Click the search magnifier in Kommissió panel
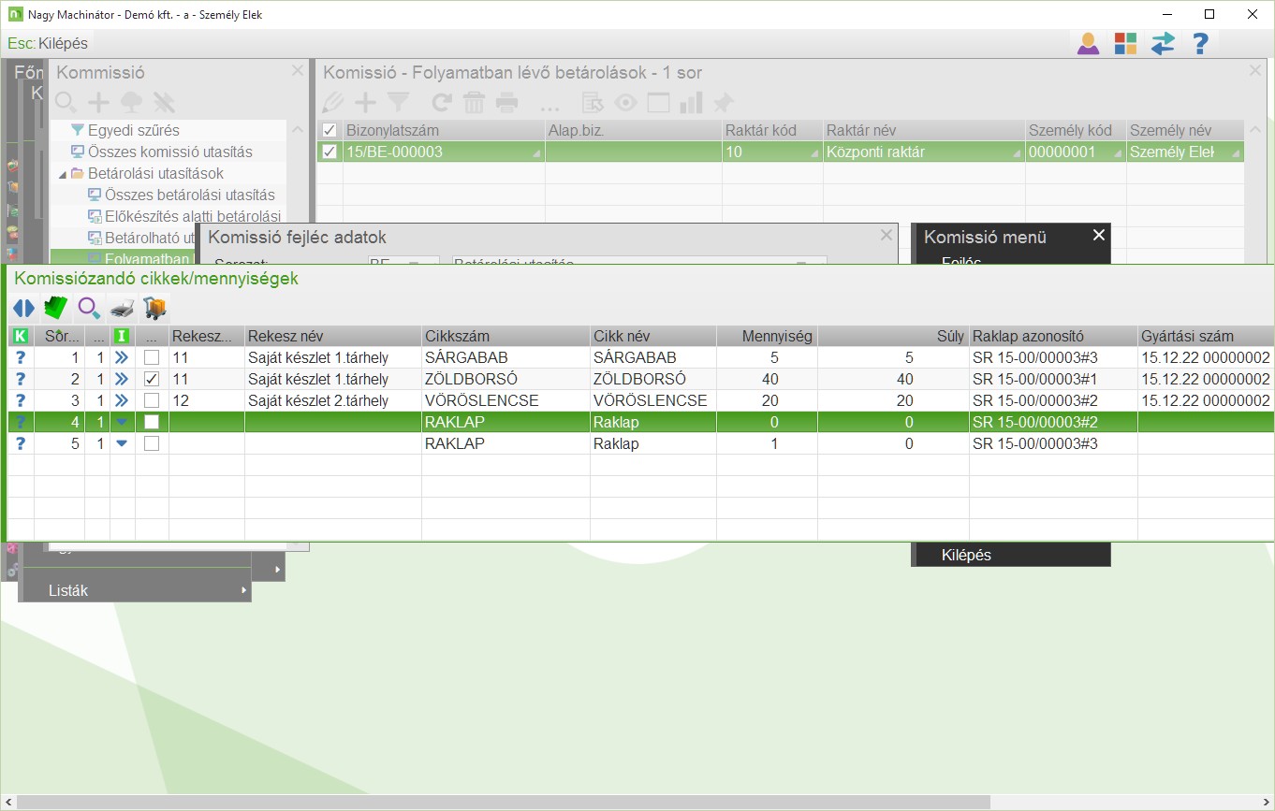 66,103
